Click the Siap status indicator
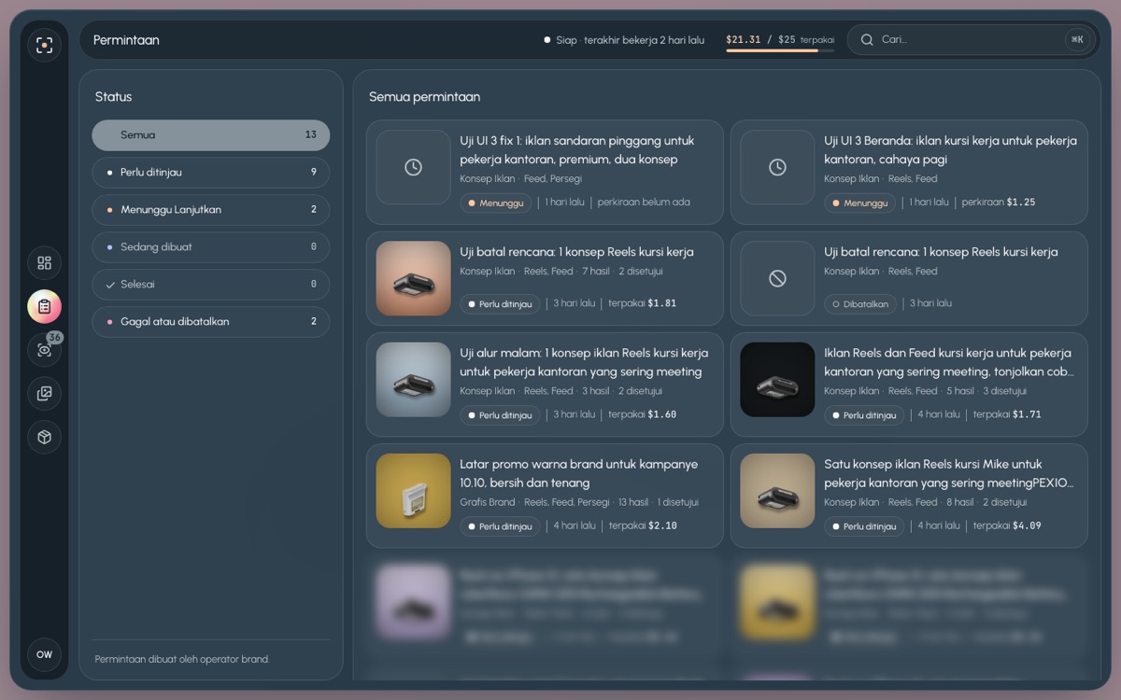1121x700 pixels. 624,40
